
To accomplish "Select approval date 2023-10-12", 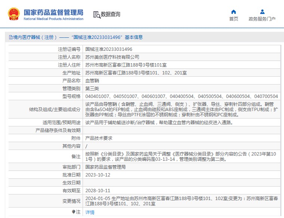I will [x=98, y=175].
